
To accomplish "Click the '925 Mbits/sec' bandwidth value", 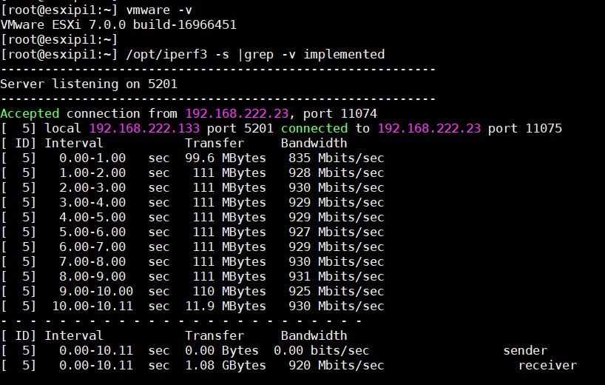I will pyautogui.click(x=336, y=291).
